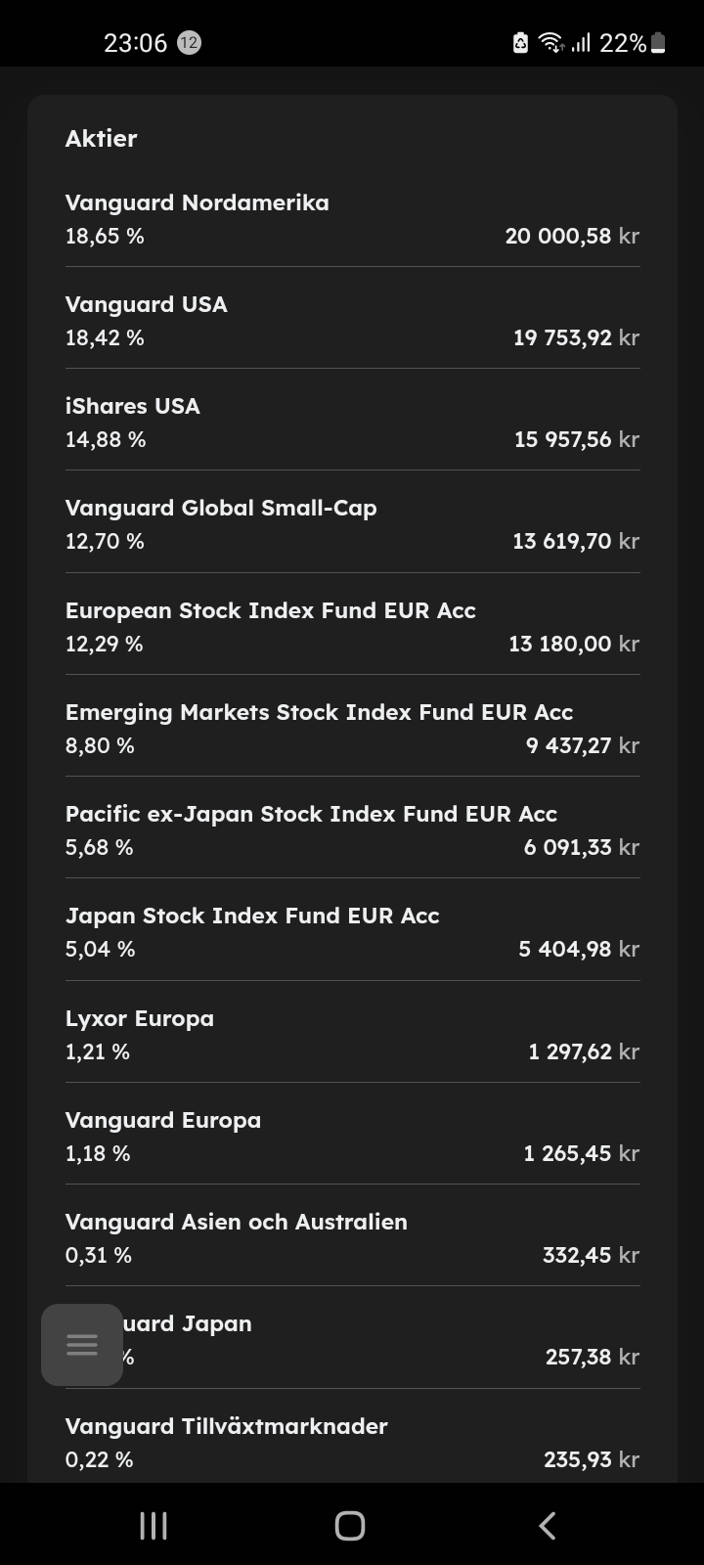Select Emerging Markets Stock Index Fund
Screen dimensions: 704x1565
click(352, 729)
